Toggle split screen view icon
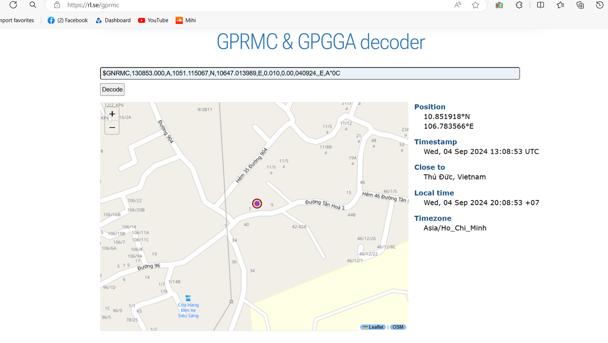The width and height of the screenshot is (608, 343). (x=541, y=5)
